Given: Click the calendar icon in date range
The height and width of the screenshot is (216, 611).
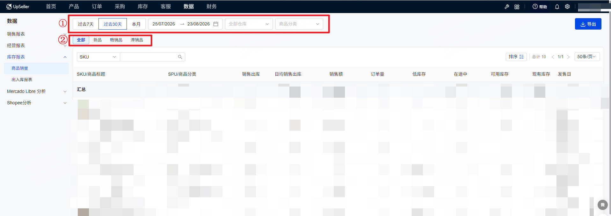Looking at the screenshot, I should click(x=216, y=24).
